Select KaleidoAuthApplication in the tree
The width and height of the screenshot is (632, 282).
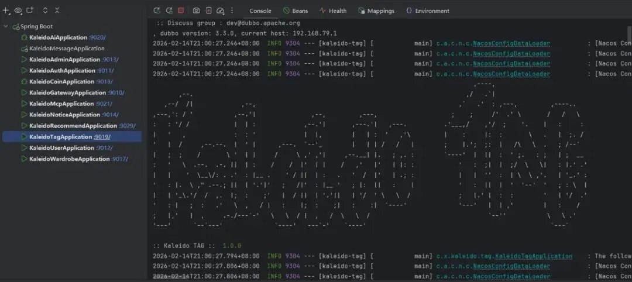(62, 70)
